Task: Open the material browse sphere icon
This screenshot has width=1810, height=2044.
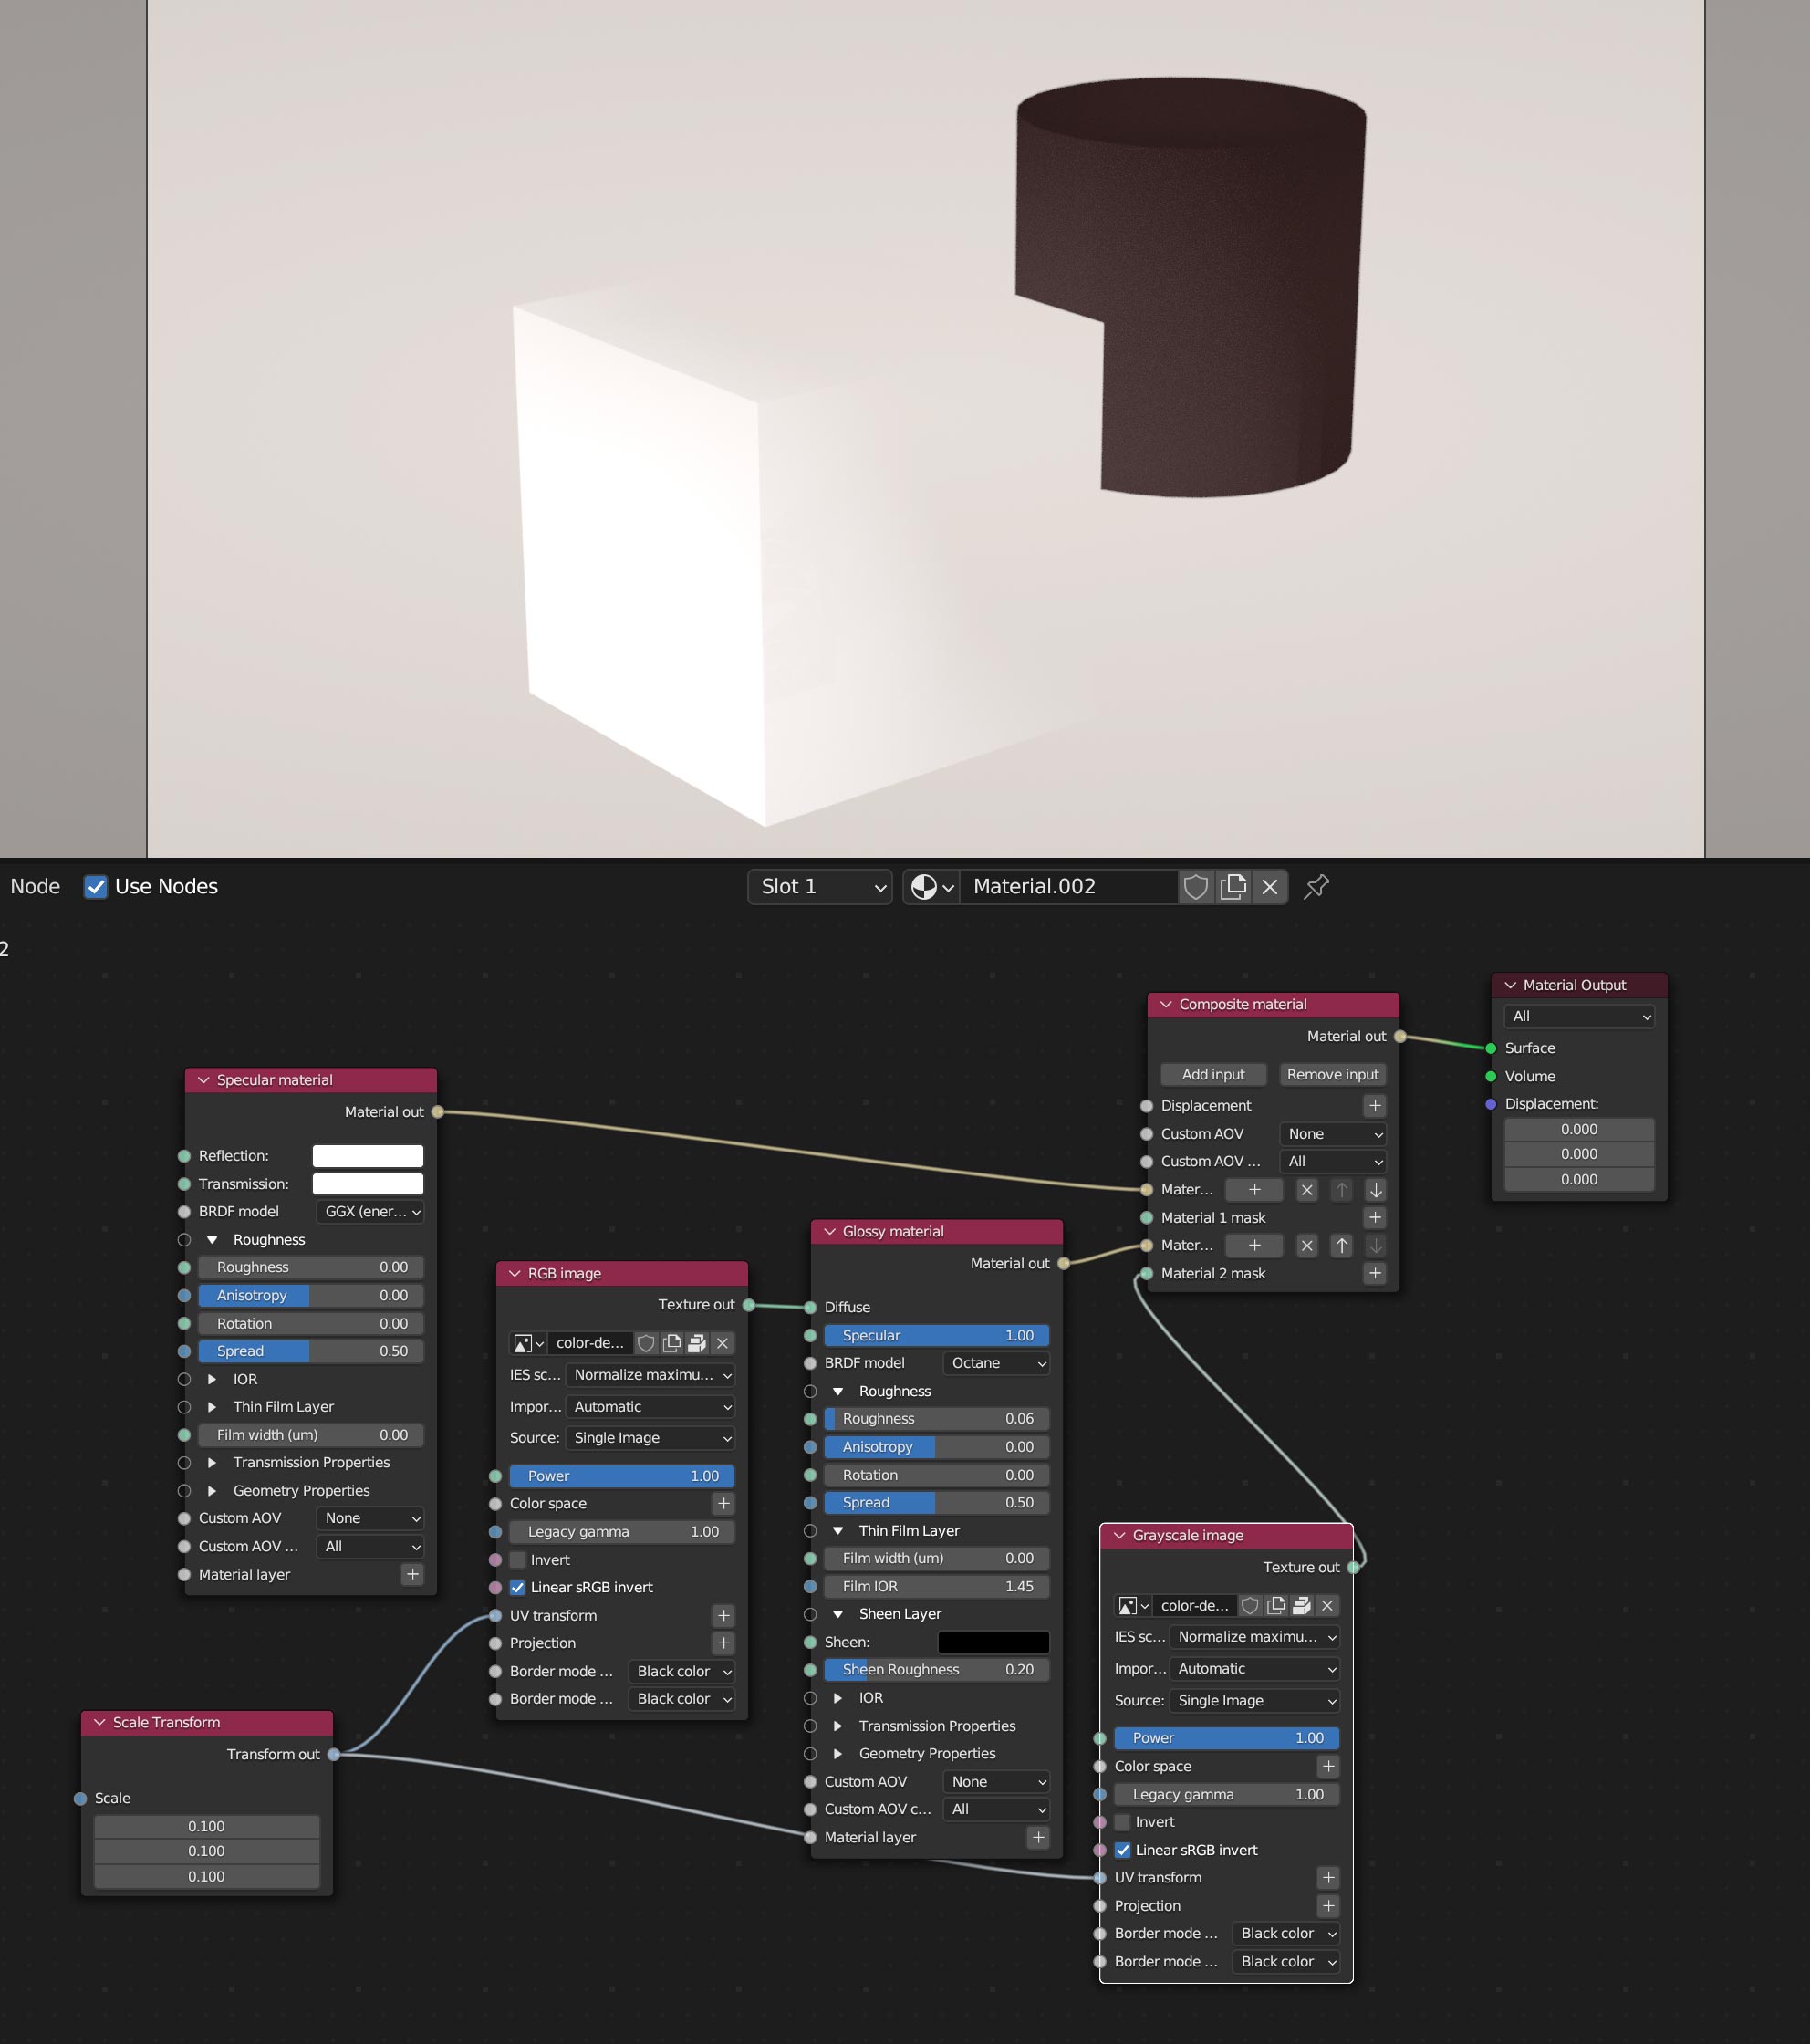Action: tap(931, 887)
